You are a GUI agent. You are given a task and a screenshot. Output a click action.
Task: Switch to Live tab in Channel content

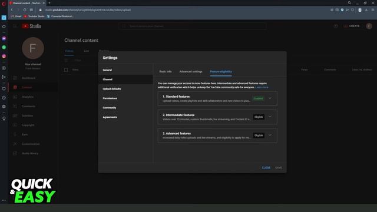point(87,51)
